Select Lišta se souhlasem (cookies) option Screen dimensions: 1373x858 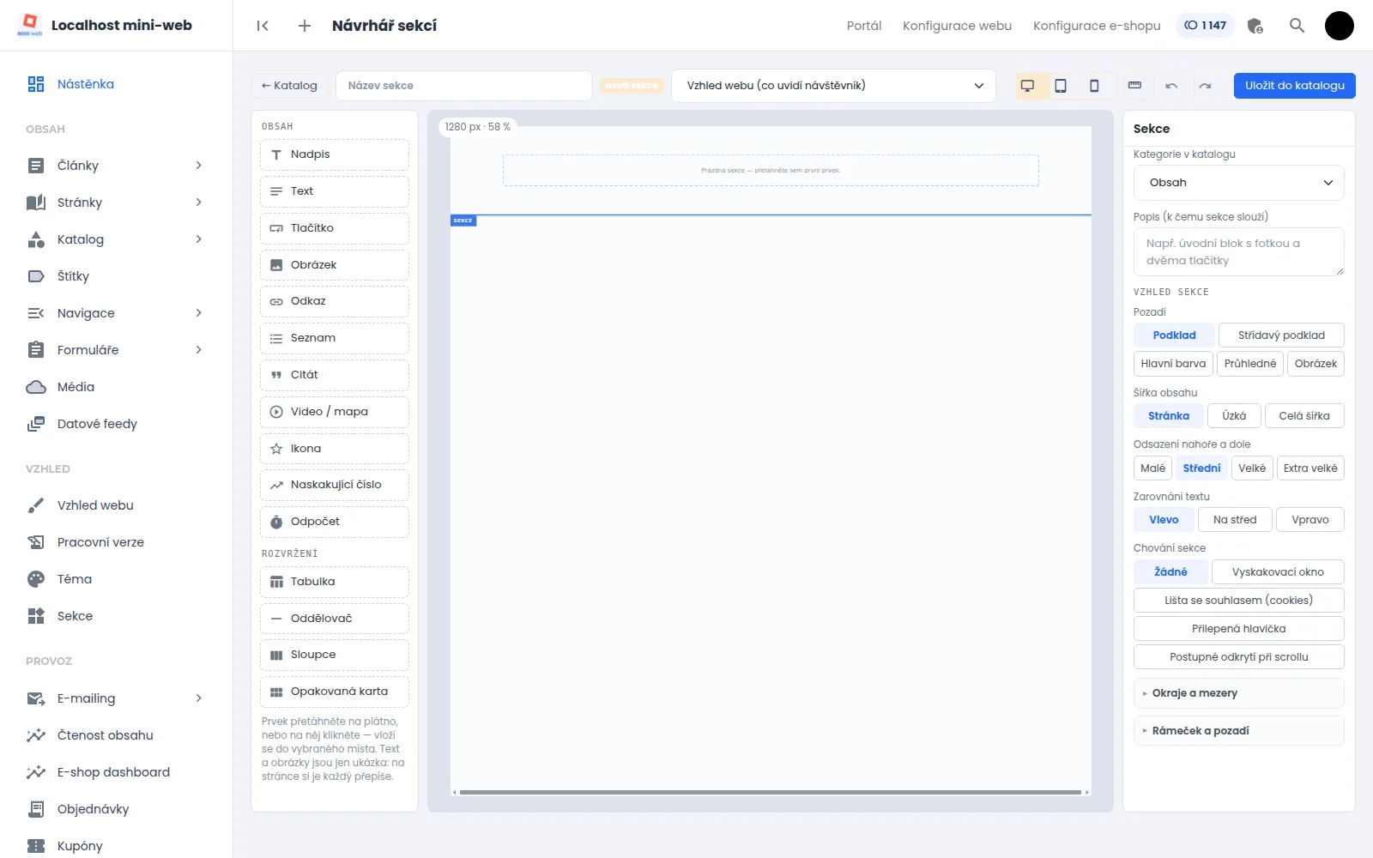[1238, 601]
